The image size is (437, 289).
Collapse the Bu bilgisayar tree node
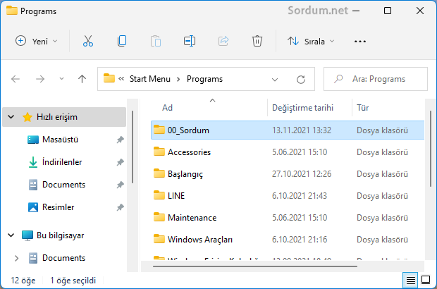(11, 235)
